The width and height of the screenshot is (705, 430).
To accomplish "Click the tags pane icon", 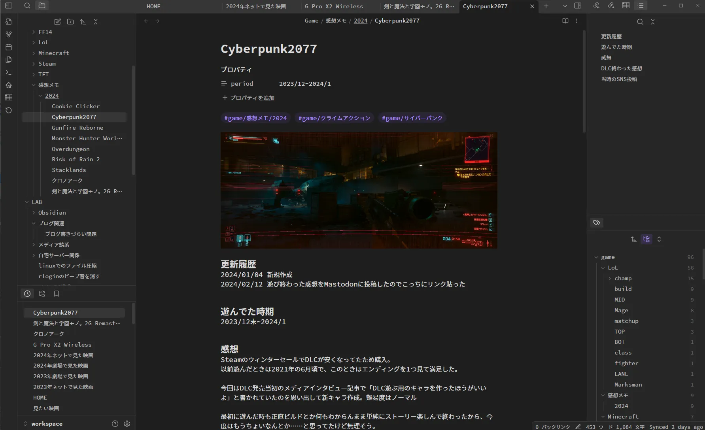I will [x=597, y=223].
